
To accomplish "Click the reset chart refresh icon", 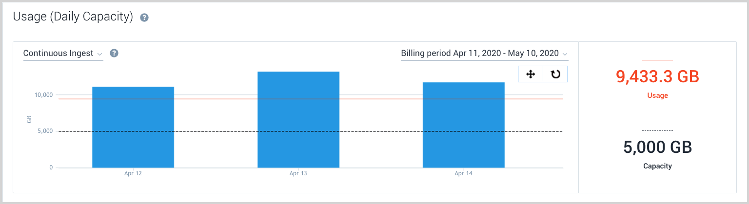I will click(555, 74).
